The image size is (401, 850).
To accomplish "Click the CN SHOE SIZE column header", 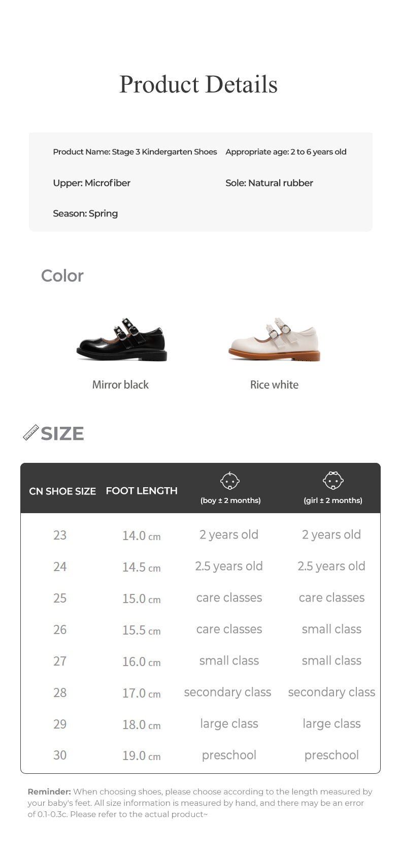I will tap(62, 491).
